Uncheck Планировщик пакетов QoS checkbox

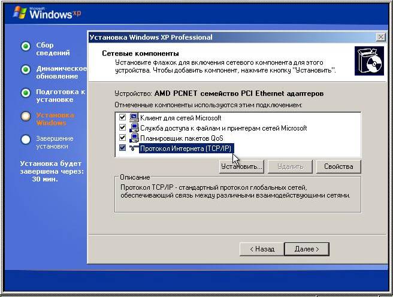tap(122, 138)
